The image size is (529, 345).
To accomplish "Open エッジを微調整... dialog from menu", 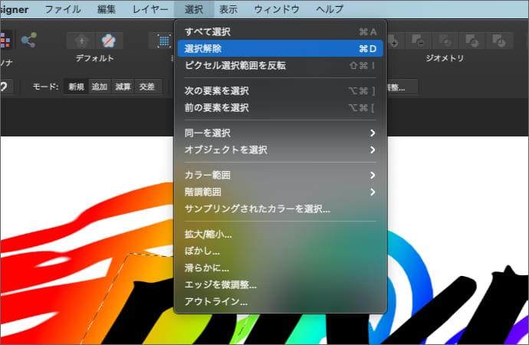I will 221,284.
